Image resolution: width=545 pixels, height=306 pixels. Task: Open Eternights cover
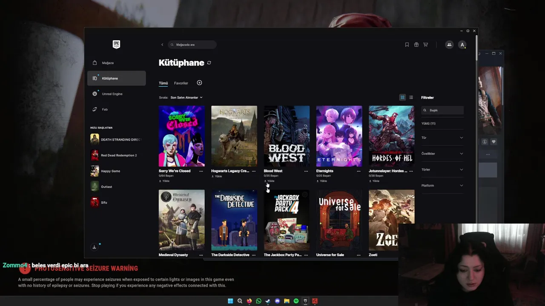point(339,136)
